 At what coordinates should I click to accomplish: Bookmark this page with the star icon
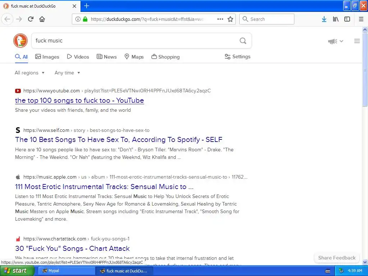(x=230, y=19)
